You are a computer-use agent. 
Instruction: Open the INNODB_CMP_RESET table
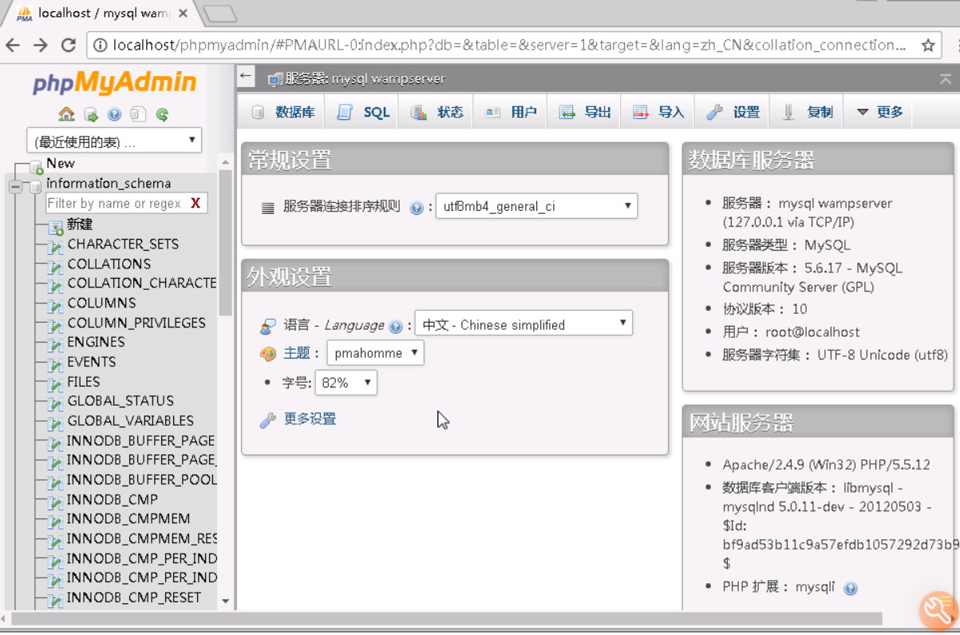pyautogui.click(x=134, y=597)
